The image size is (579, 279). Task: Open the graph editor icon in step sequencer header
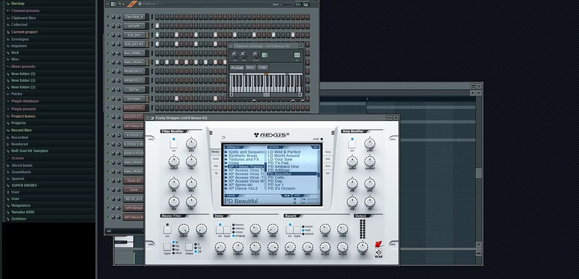click(x=298, y=4)
